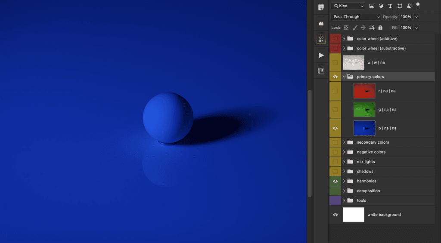Open the Actions play-icon panel
Image resolution: width=441 pixels, height=243 pixels.
[x=321, y=55]
